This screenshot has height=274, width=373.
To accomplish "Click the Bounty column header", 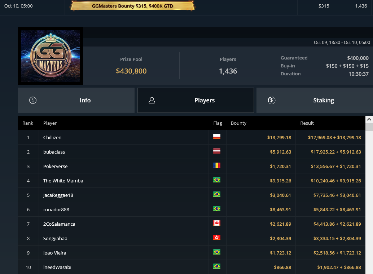I will [x=238, y=123].
